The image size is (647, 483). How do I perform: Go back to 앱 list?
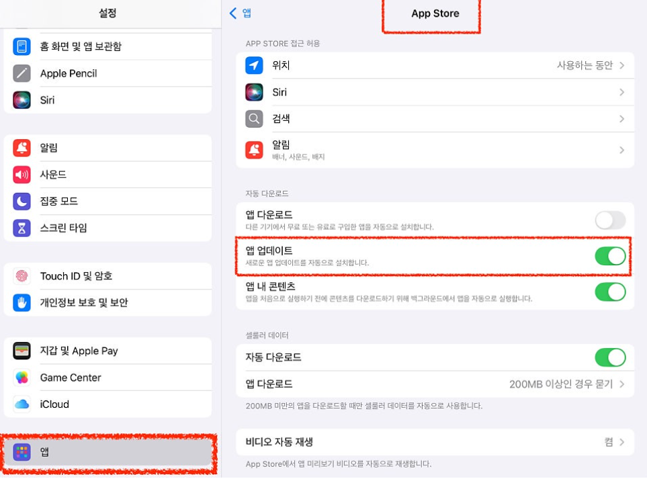240,13
